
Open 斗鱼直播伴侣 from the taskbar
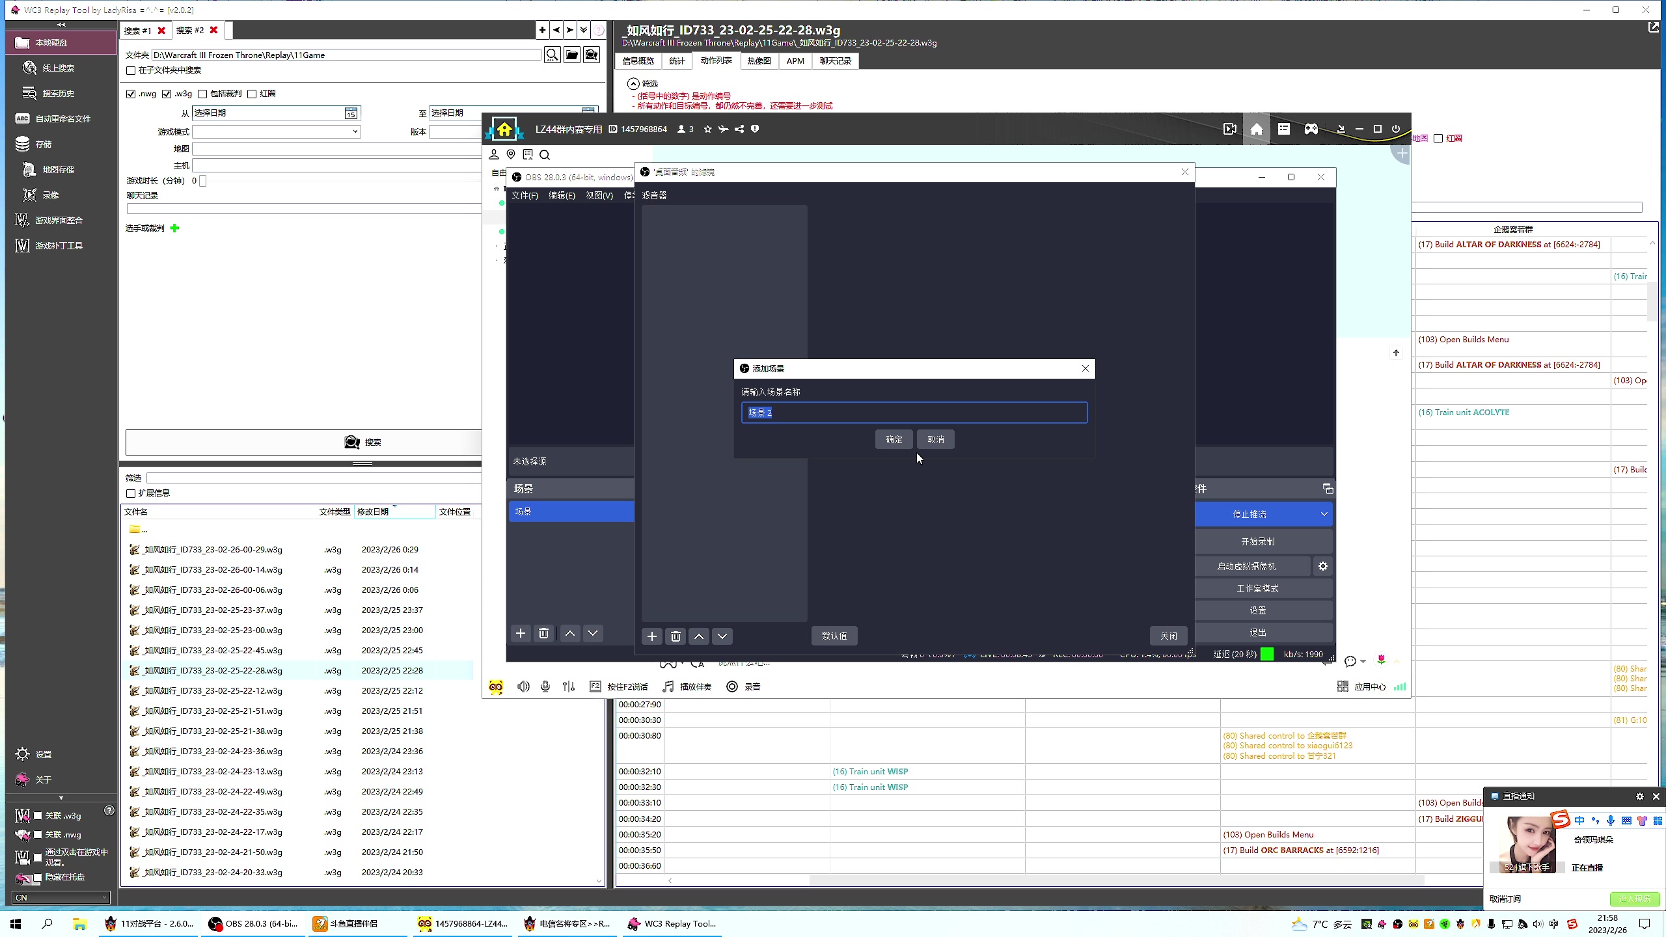click(x=356, y=923)
